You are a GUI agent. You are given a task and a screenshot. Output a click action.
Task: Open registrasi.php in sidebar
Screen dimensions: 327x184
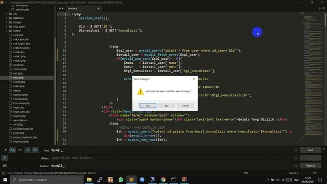click(21, 142)
